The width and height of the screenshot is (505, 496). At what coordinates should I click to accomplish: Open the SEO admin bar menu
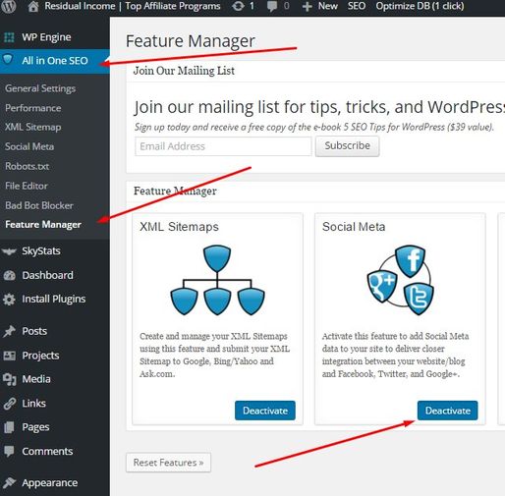357,6
